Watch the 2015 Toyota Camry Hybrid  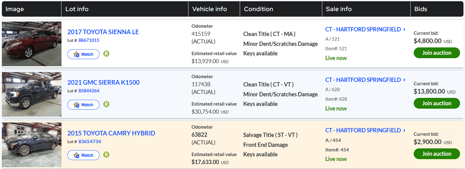pos(83,155)
